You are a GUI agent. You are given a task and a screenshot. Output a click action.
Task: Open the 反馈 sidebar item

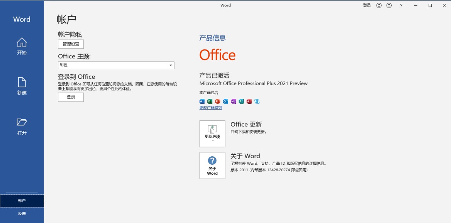(x=22, y=213)
